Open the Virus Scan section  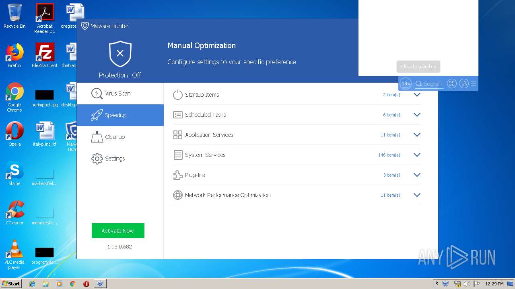(x=120, y=94)
